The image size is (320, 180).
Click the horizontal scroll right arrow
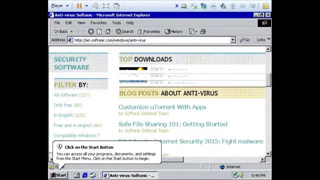coord(262,159)
